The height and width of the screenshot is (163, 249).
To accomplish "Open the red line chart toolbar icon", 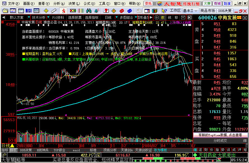I will tap(13, 11).
